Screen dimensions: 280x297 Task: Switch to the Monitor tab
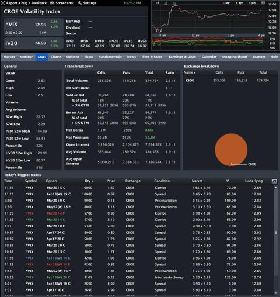pos(26,57)
